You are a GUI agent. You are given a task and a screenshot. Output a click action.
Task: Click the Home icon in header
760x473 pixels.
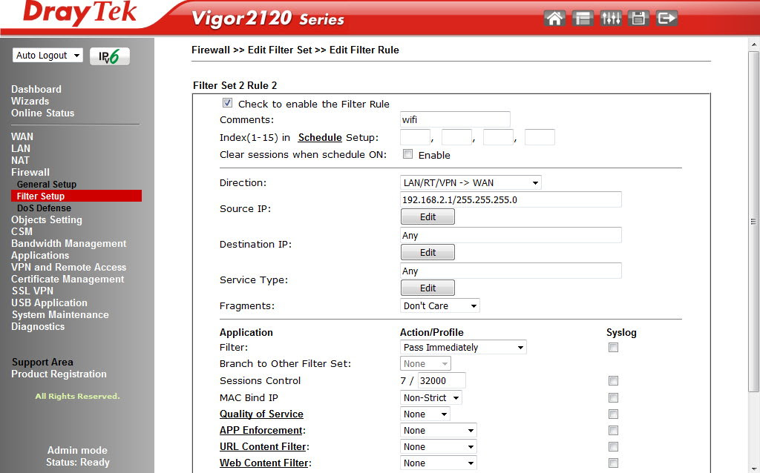tap(554, 19)
